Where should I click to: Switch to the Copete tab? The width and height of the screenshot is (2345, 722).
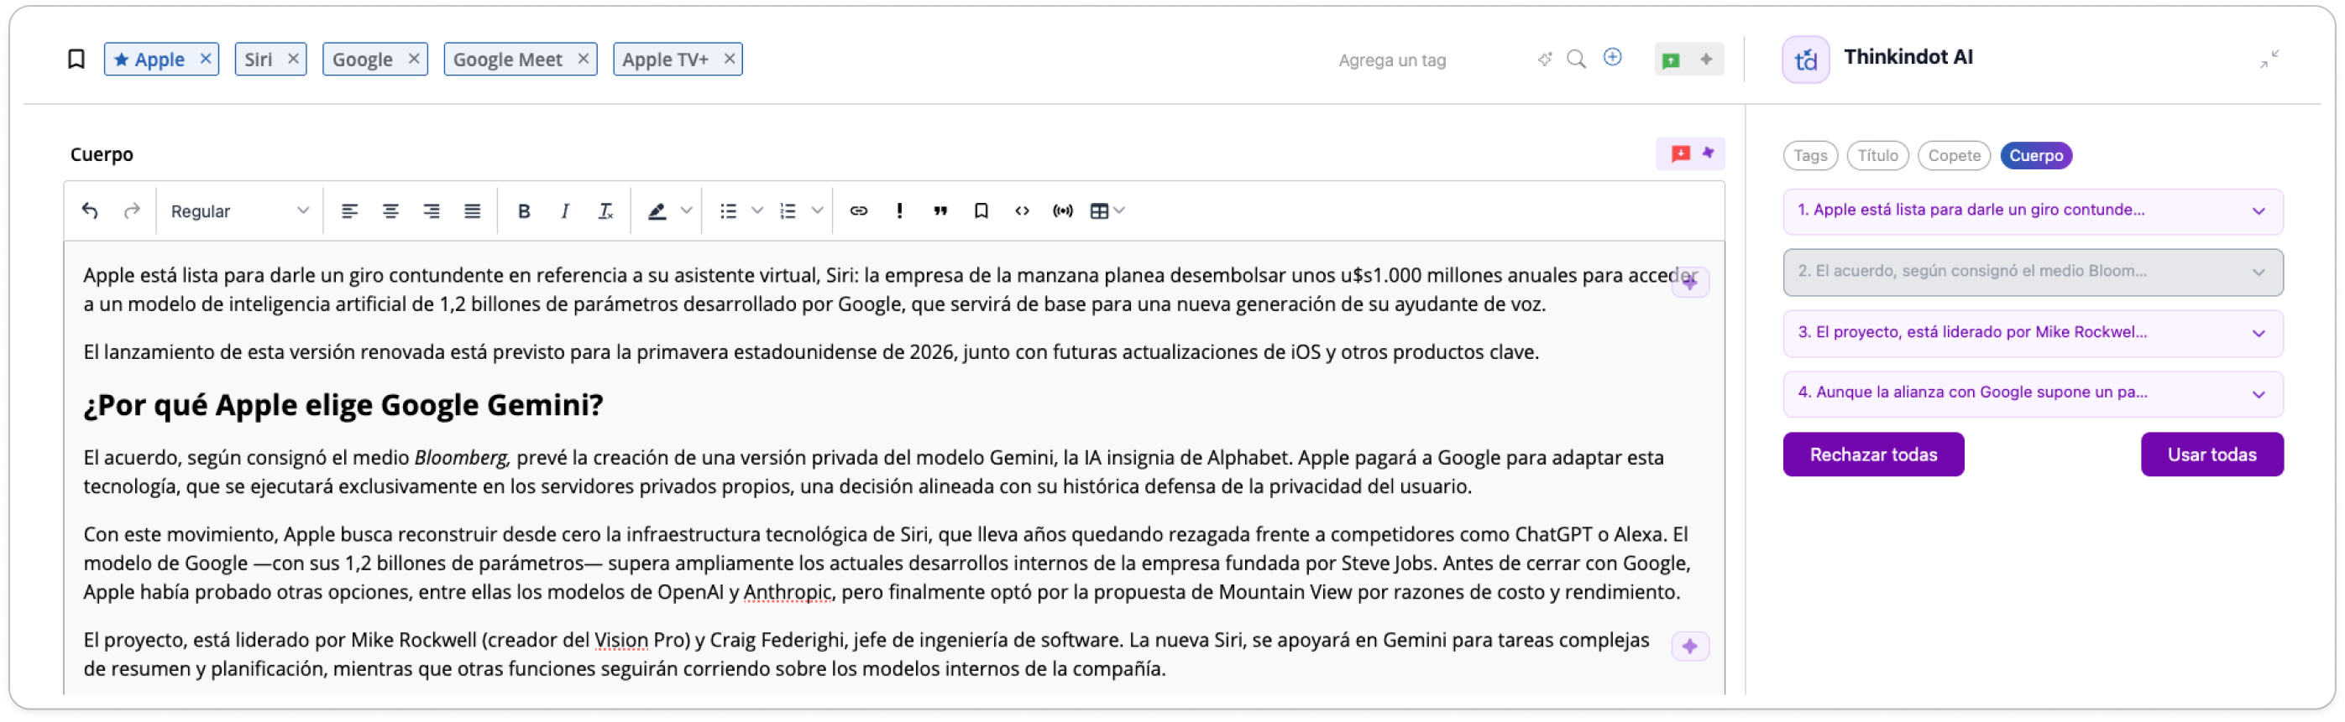(x=1954, y=155)
